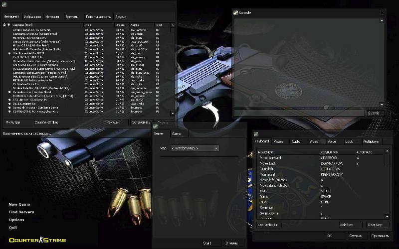Image resolution: width=399 pixels, height=249 pixels.
Task: Click the Steam icon on the Server/Game dialog
Action: 155,126
